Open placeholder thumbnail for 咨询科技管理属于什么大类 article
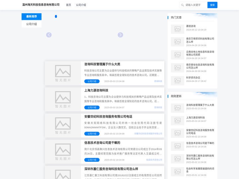Screen dimensions: 239x179 point(63,73)
